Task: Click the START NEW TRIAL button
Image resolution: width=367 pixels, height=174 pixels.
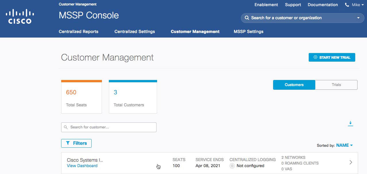Action: [x=332, y=57]
